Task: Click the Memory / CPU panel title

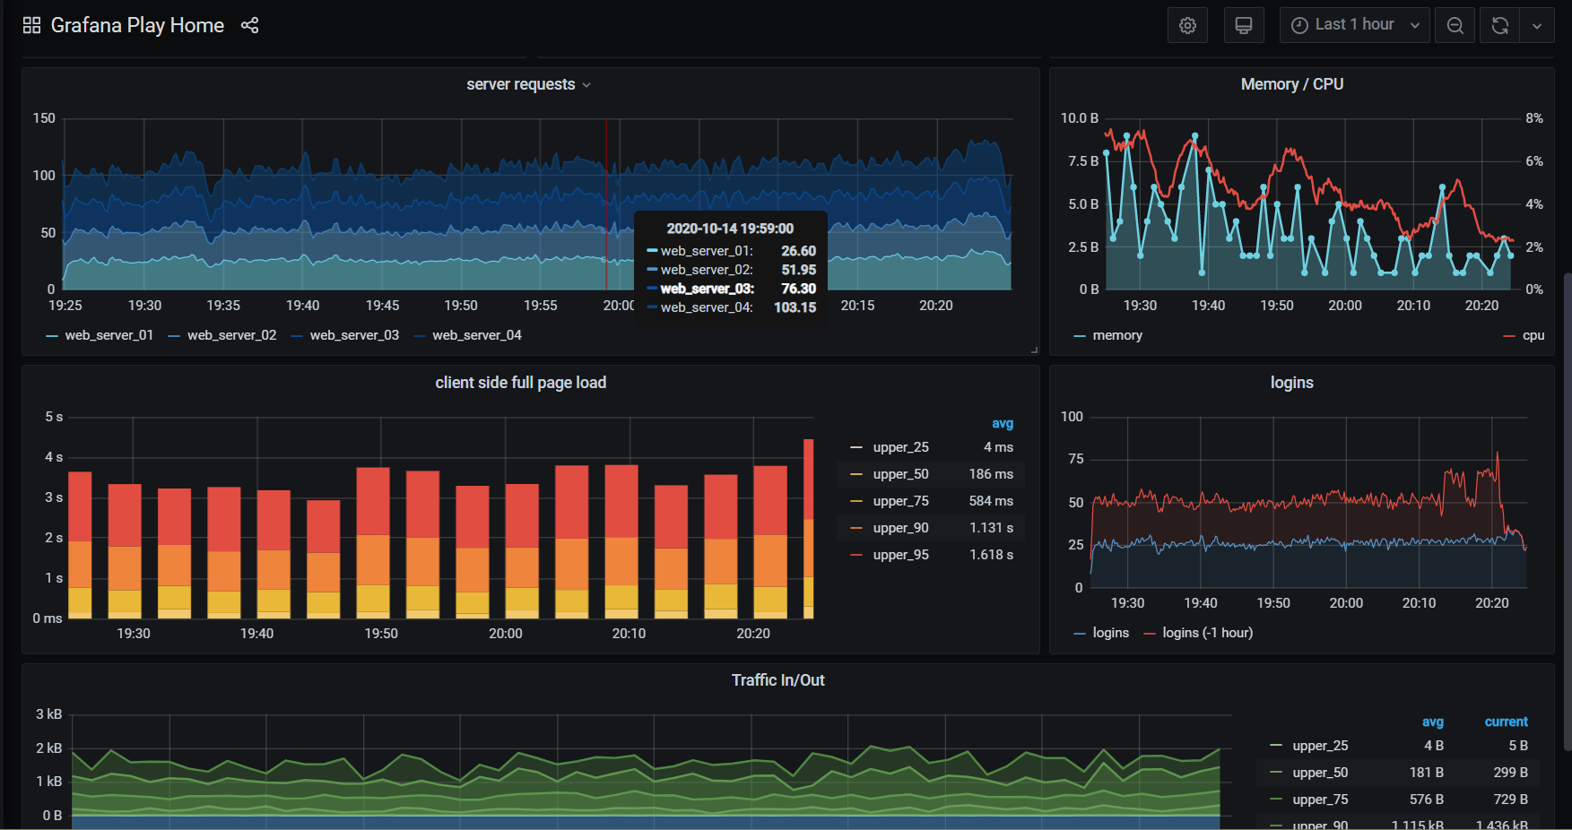Action: pos(1291,84)
